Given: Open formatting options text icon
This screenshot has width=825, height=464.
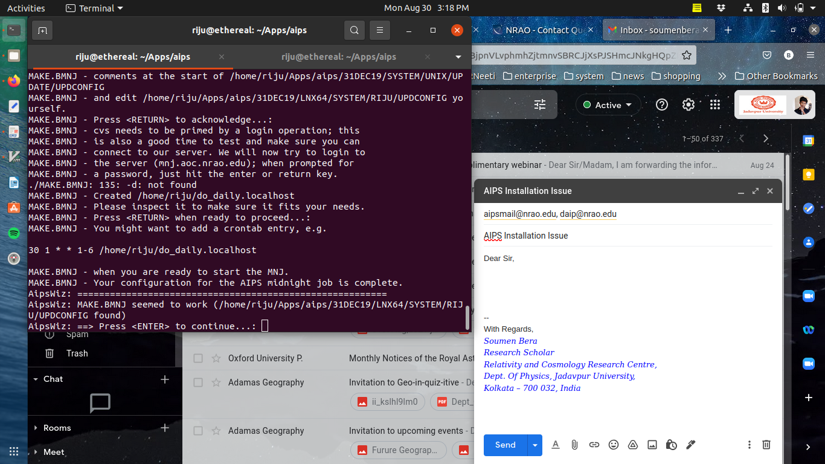Looking at the screenshot, I should (x=556, y=445).
